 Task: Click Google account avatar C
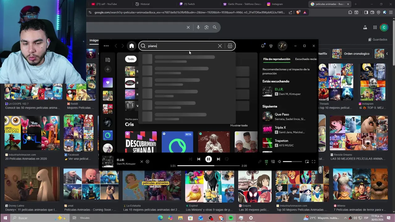384,27
